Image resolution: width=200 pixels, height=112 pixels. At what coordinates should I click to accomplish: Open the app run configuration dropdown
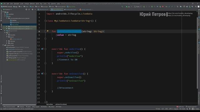[129, 7]
